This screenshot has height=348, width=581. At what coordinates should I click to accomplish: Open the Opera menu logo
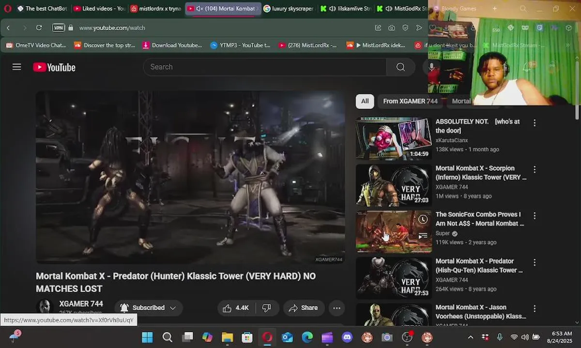pos(7,8)
